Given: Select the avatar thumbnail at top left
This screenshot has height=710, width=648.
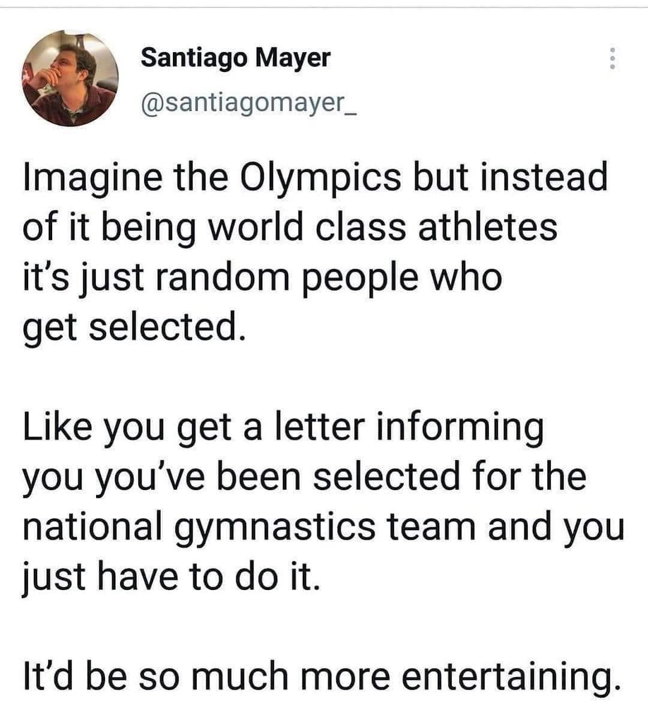Looking at the screenshot, I should (72, 78).
